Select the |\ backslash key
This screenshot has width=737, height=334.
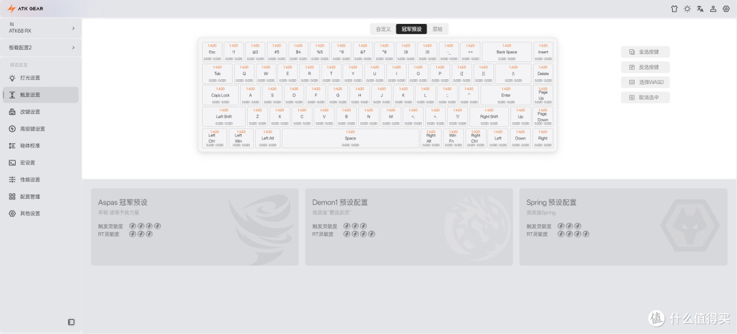click(x=513, y=73)
